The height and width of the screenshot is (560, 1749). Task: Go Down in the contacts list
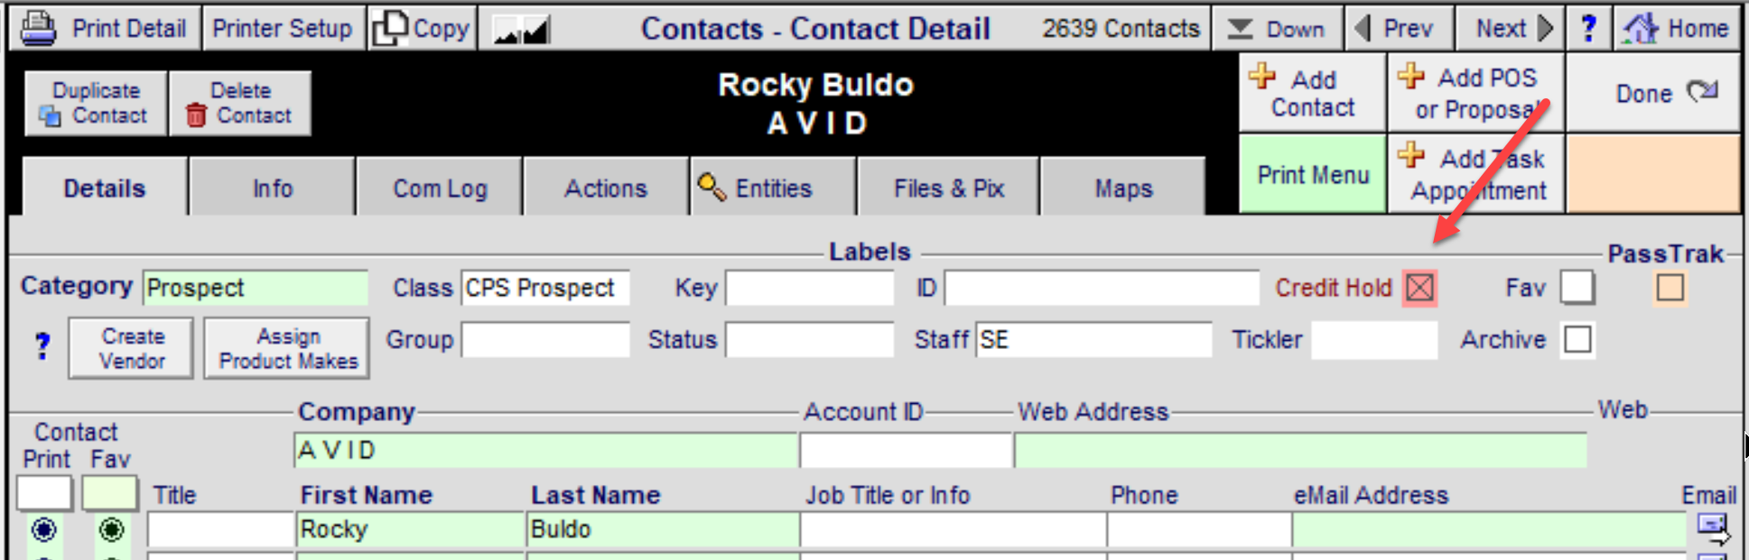click(x=1277, y=28)
